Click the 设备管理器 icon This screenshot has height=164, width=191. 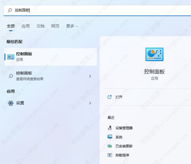tap(110, 128)
